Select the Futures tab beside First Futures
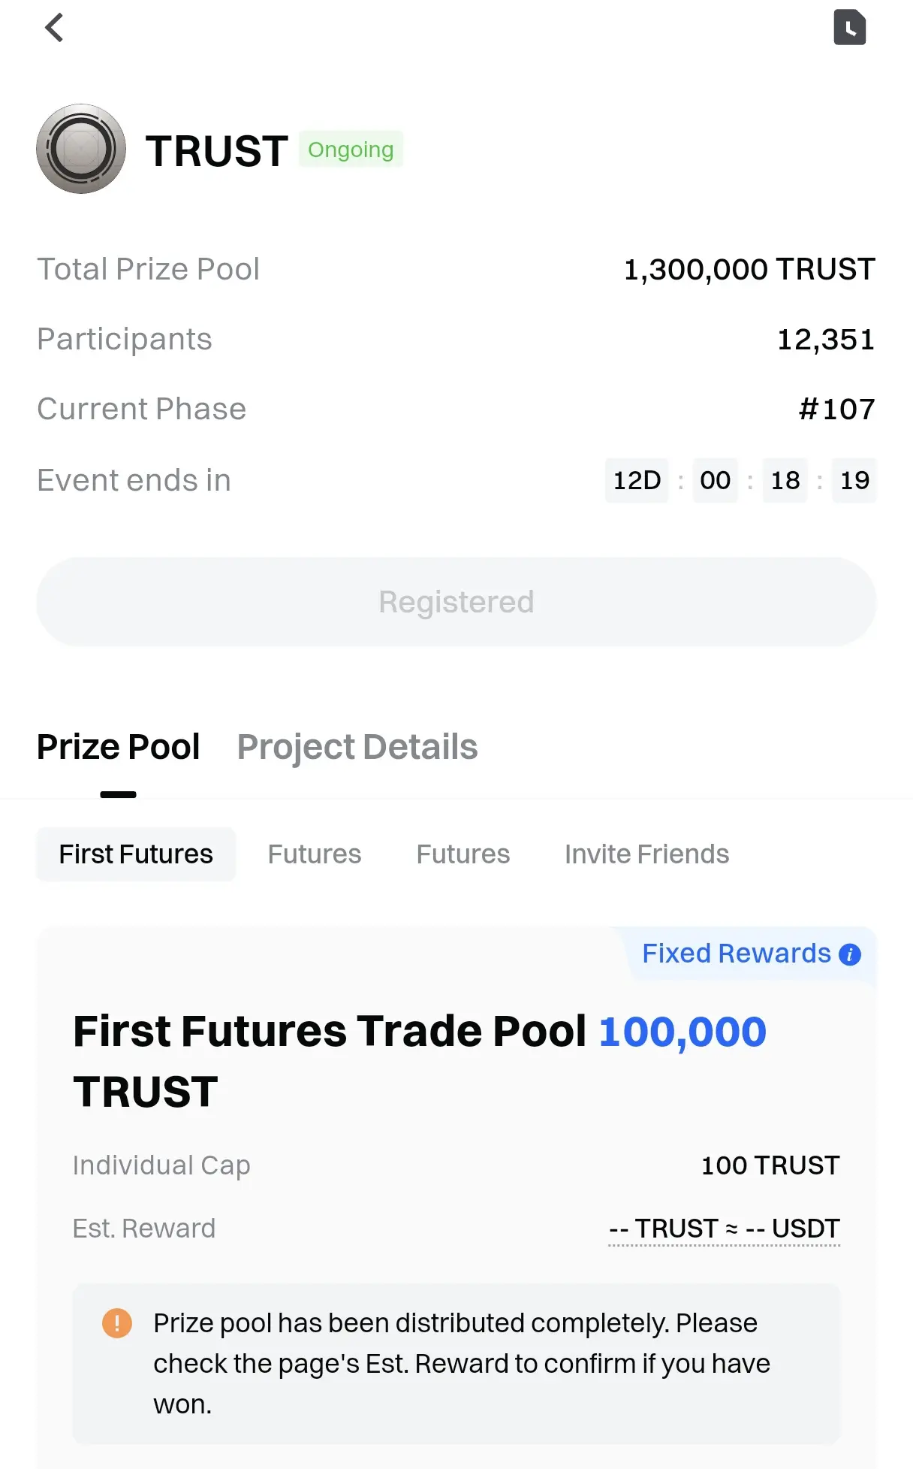913x1469 pixels. click(315, 854)
